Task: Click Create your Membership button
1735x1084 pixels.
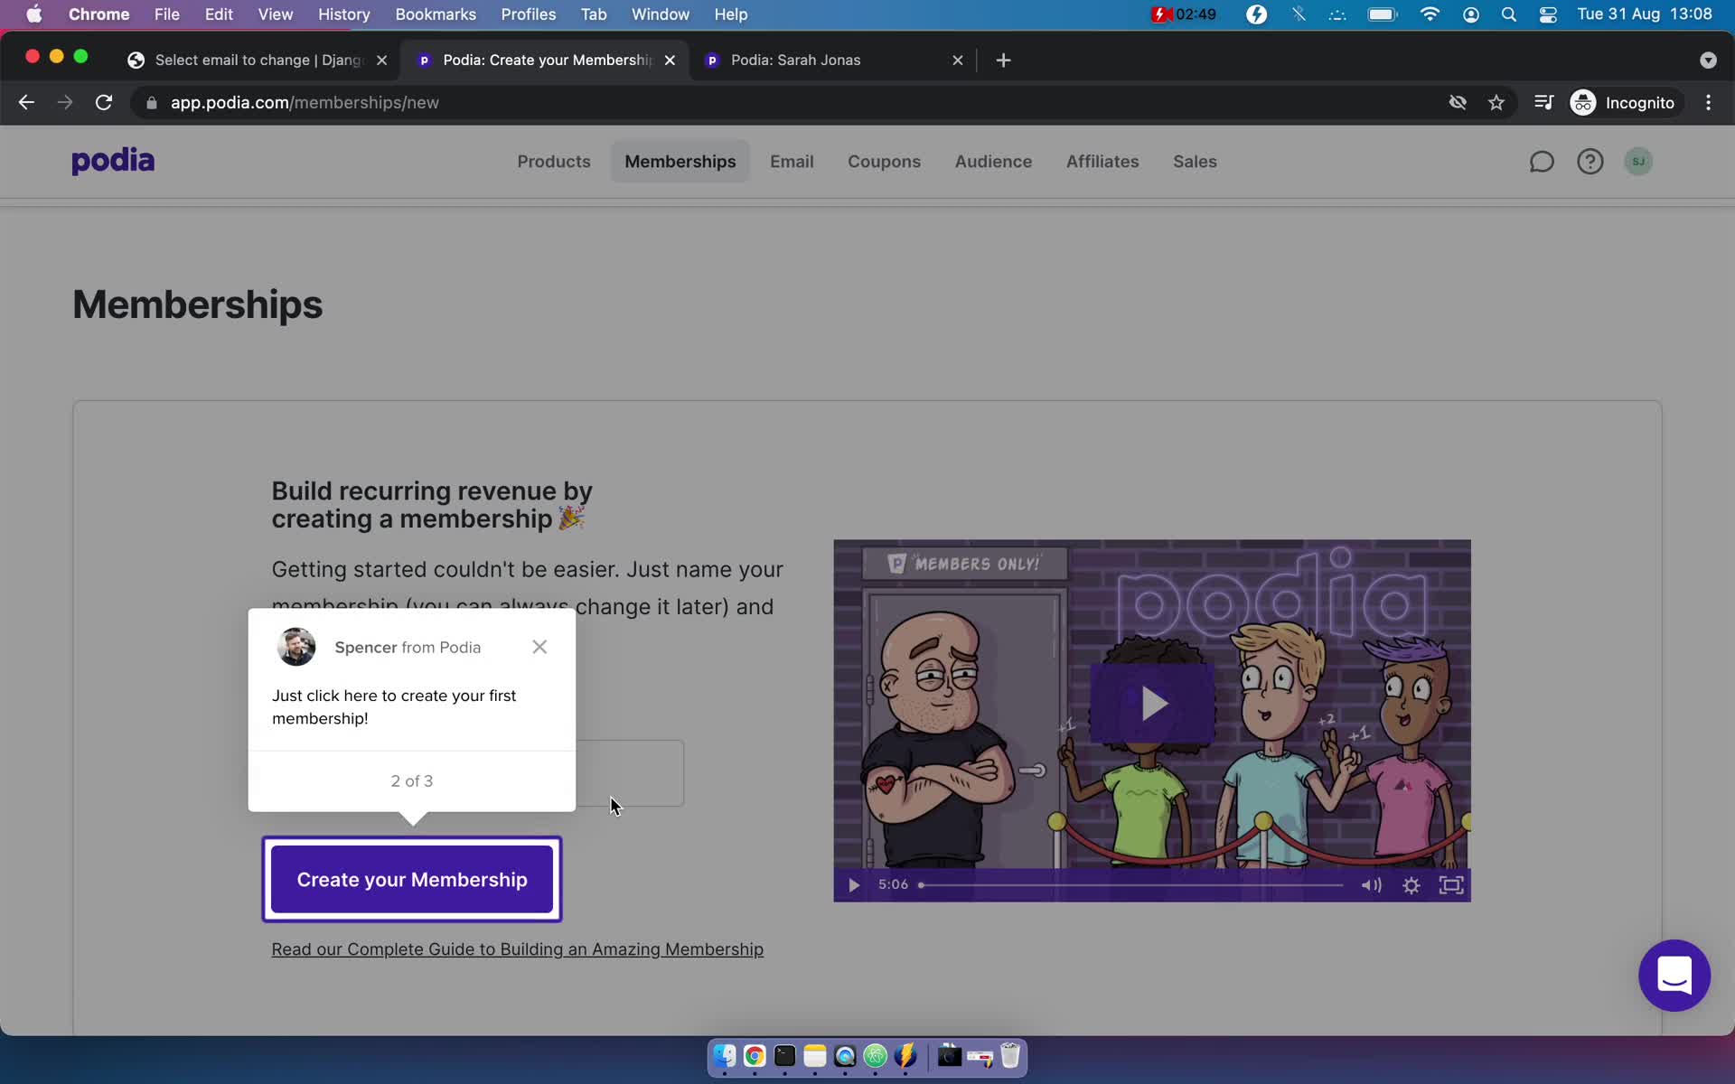Action: [412, 879]
